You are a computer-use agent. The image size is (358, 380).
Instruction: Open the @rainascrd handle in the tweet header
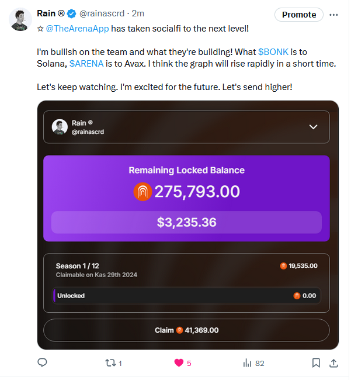[x=100, y=13]
